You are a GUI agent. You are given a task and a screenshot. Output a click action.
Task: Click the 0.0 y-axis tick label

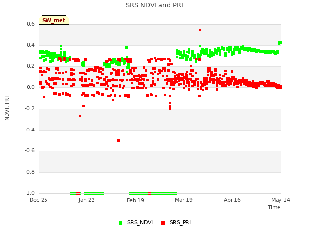pos(31,87)
